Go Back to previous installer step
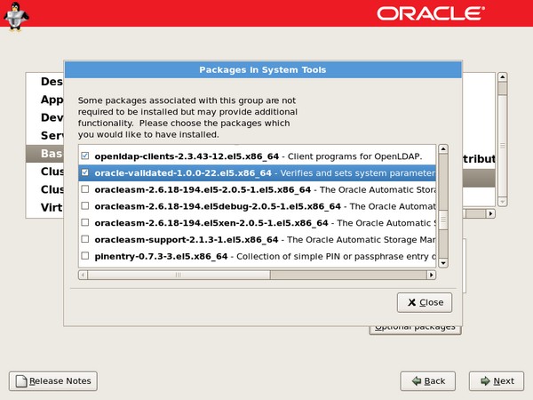Screen dimensions: 533x400 (x=428, y=381)
